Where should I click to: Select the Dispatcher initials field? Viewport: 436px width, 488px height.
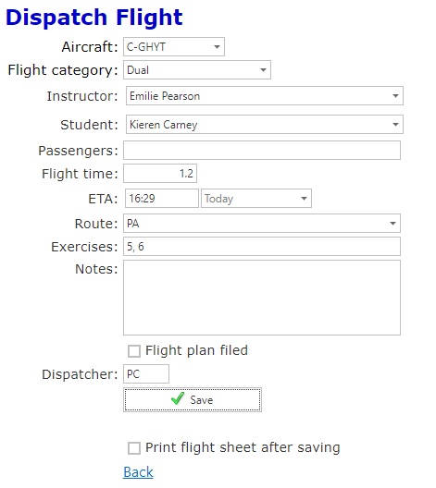click(x=146, y=373)
